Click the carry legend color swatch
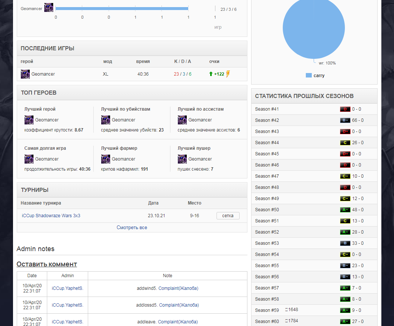The image size is (394, 326). point(309,76)
